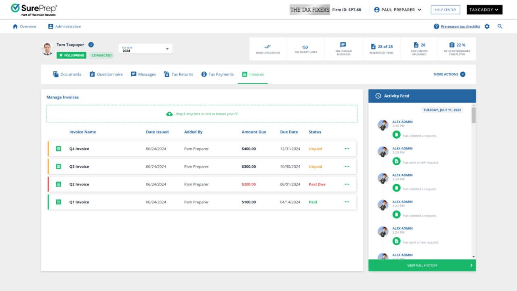Expand the Tax Year 2024 dropdown
Image resolution: width=517 pixels, height=291 pixels.
pos(167,49)
